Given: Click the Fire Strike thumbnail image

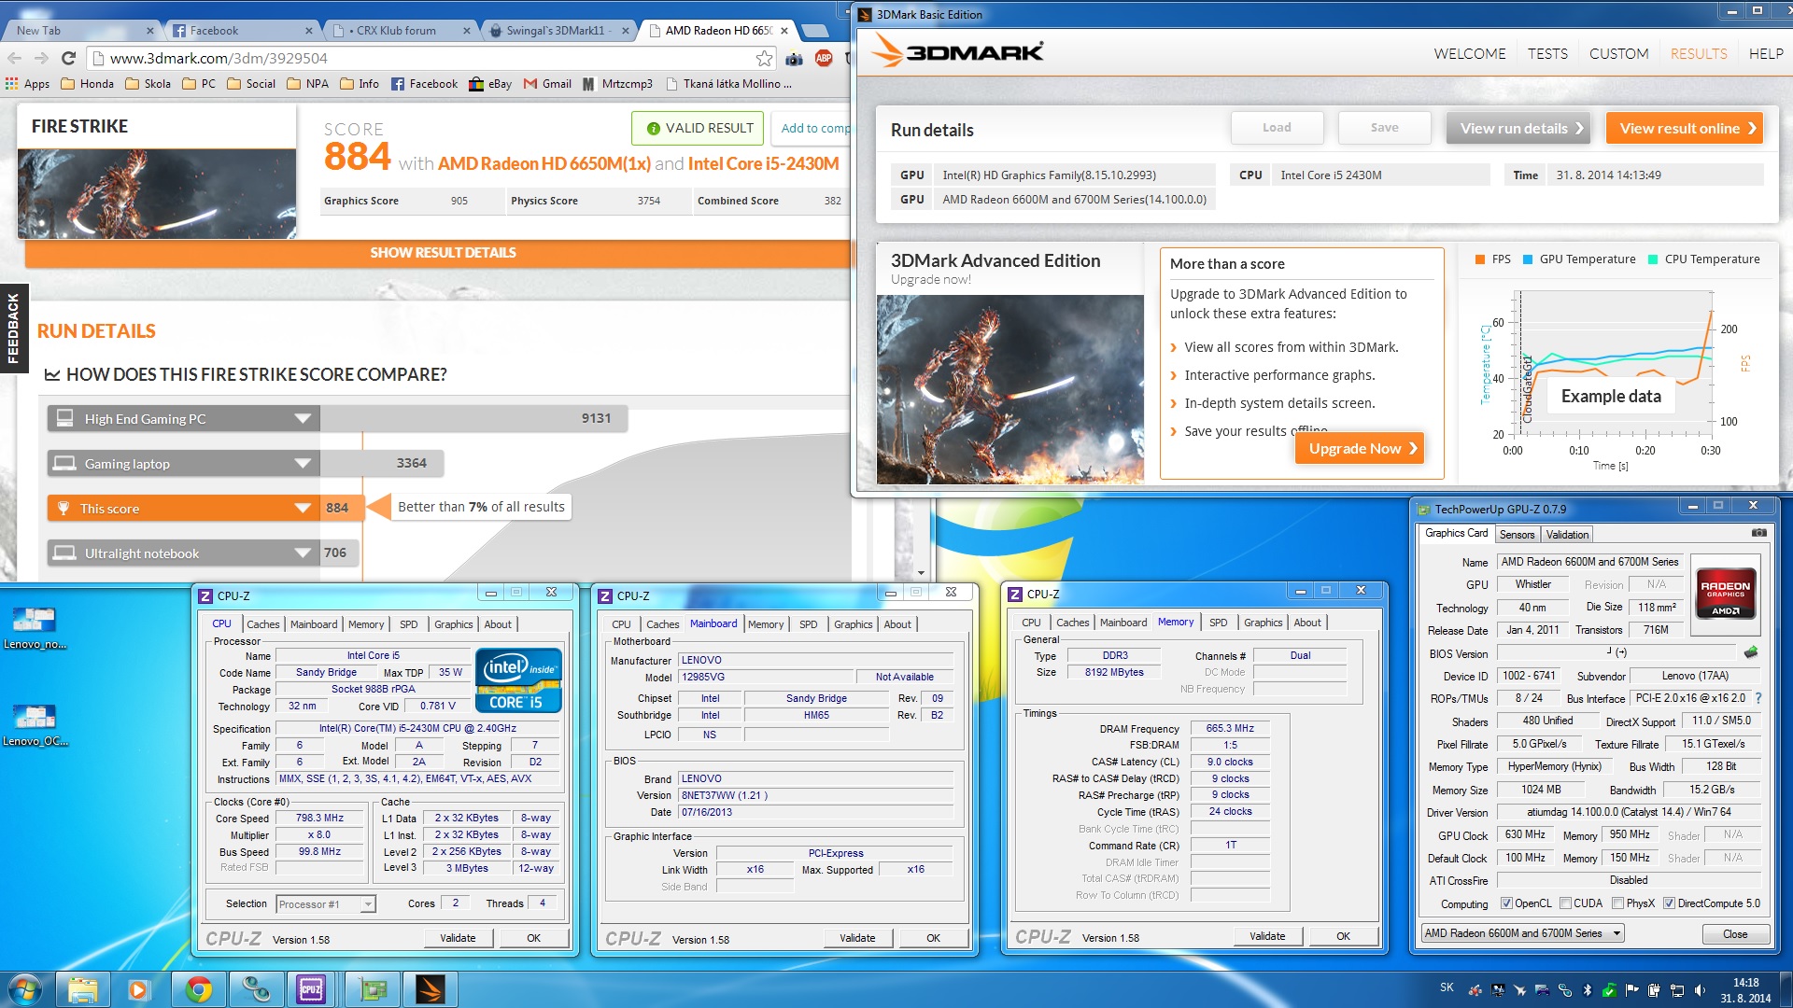Looking at the screenshot, I should [x=157, y=193].
